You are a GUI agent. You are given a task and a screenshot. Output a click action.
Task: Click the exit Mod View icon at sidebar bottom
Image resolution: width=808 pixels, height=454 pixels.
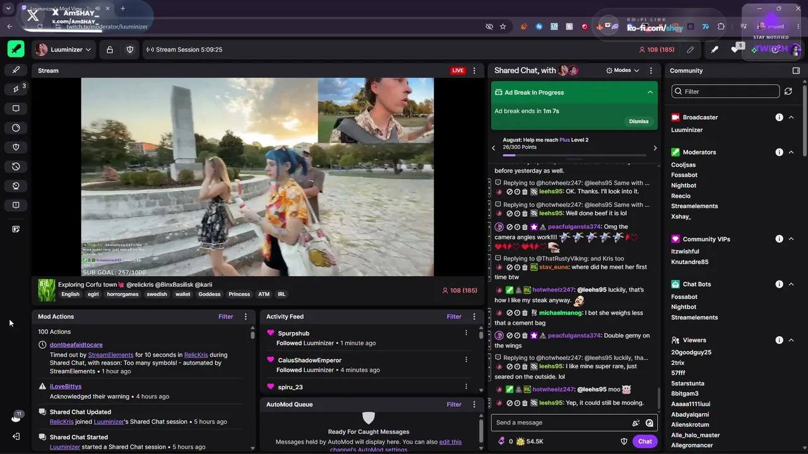click(16, 436)
